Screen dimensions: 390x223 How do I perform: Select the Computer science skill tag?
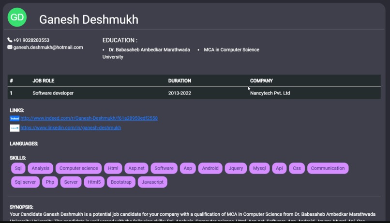(78, 168)
